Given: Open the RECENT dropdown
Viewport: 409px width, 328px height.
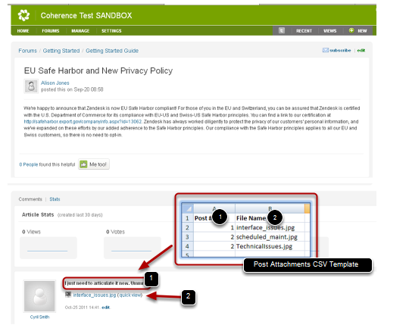Looking at the screenshot, I should tap(304, 31).
